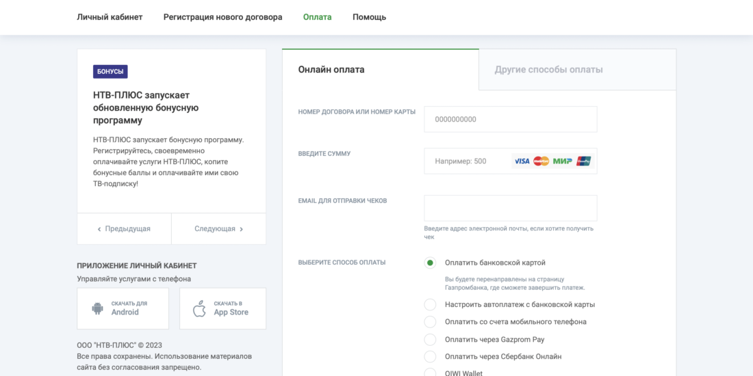This screenshot has height=376, width=753.
Task: Open the Личный кабинет menu item
Action: pyautogui.click(x=110, y=17)
